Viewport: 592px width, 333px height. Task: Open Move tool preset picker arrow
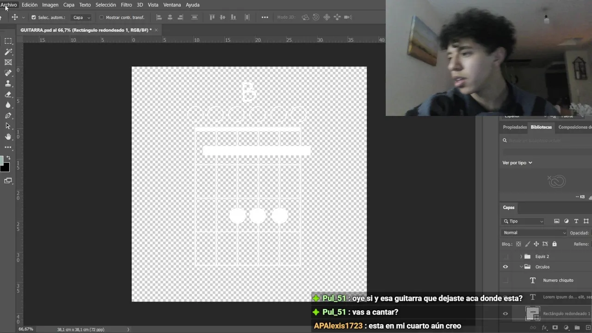(24, 18)
